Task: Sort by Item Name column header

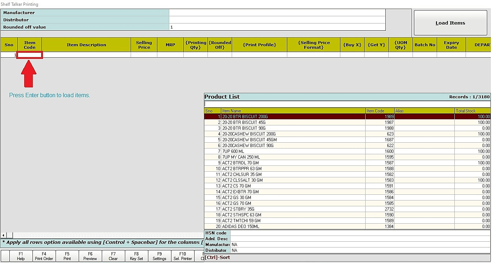Action: coord(293,111)
